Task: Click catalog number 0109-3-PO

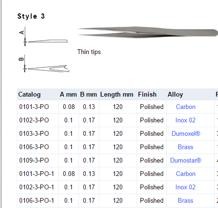Action: [34, 160]
